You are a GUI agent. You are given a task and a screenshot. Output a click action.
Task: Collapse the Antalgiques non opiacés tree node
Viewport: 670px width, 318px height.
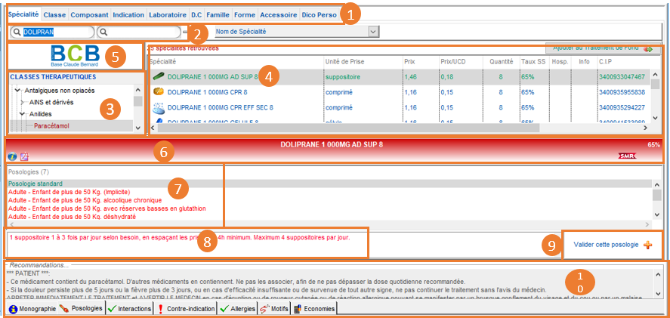tap(17, 90)
